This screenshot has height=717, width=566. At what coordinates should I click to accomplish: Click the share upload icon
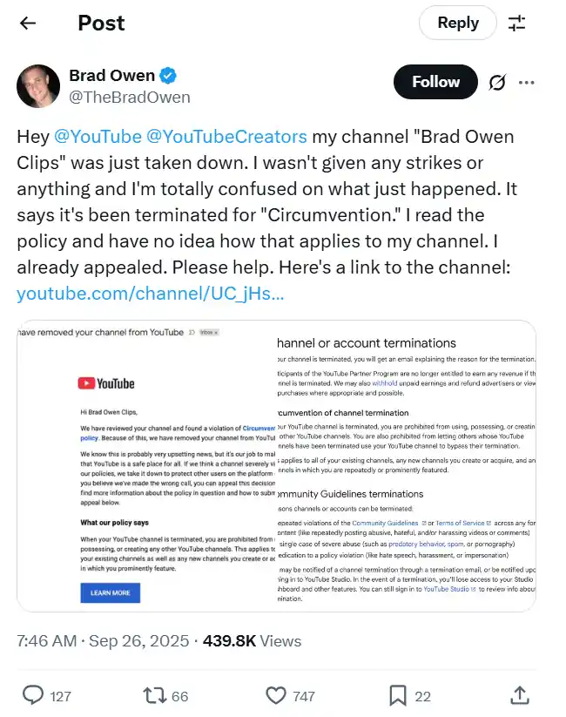pos(519,694)
